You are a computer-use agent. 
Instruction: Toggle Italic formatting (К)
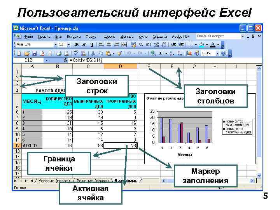[x=84, y=45]
